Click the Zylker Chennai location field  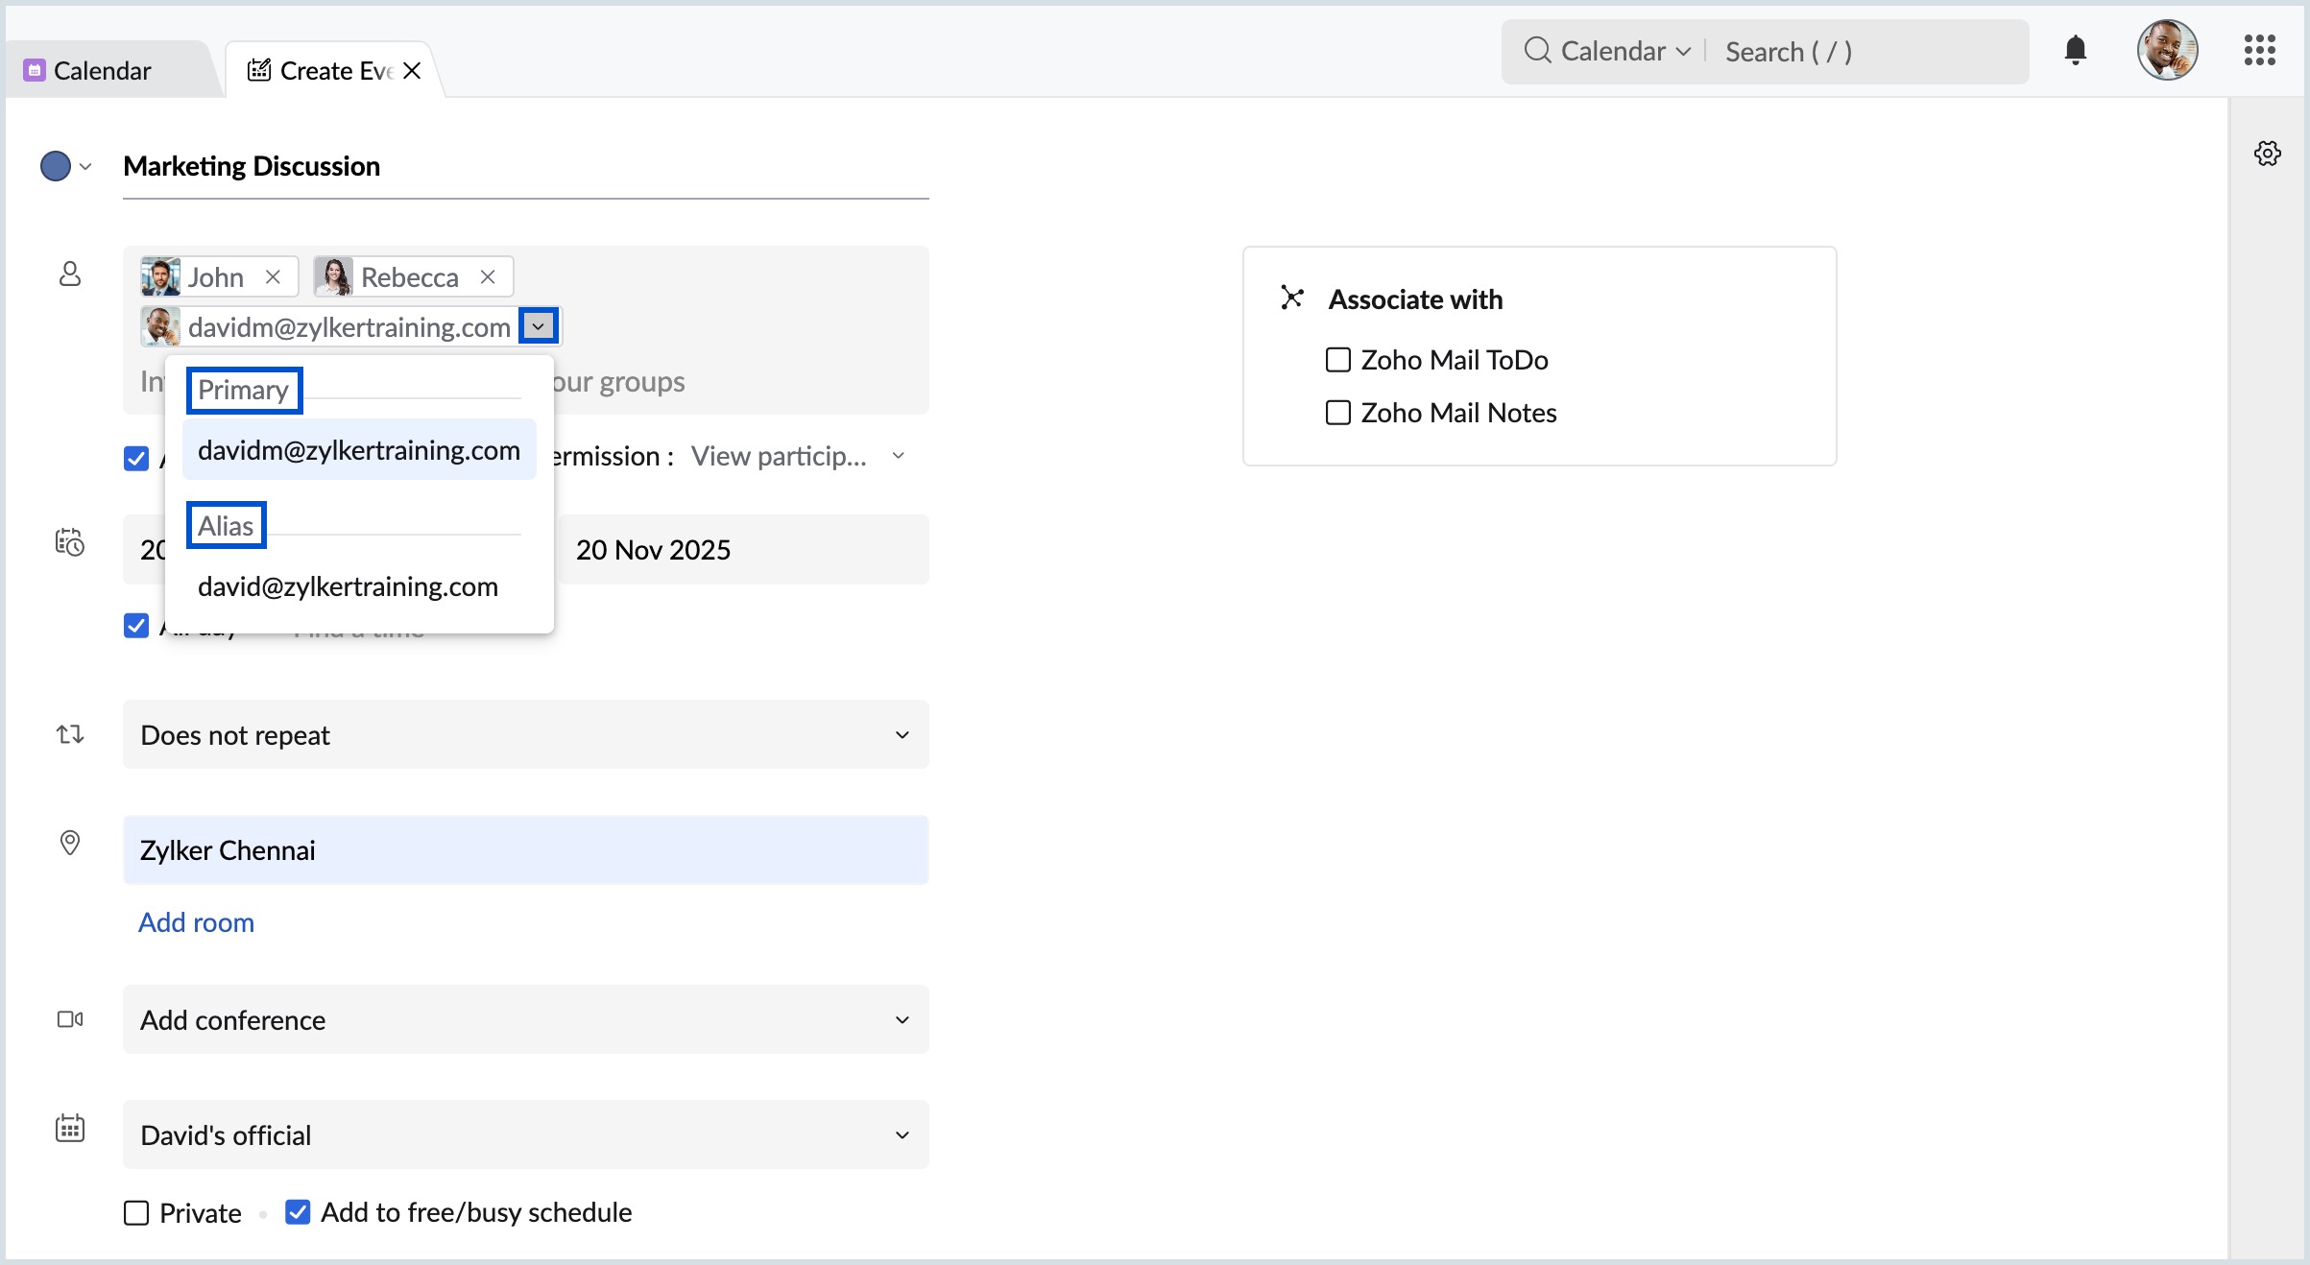click(x=525, y=850)
